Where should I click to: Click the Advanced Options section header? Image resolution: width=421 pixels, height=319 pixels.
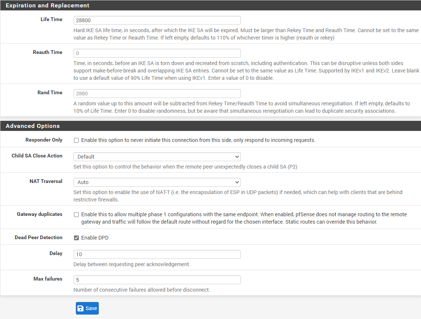click(33, 126)
